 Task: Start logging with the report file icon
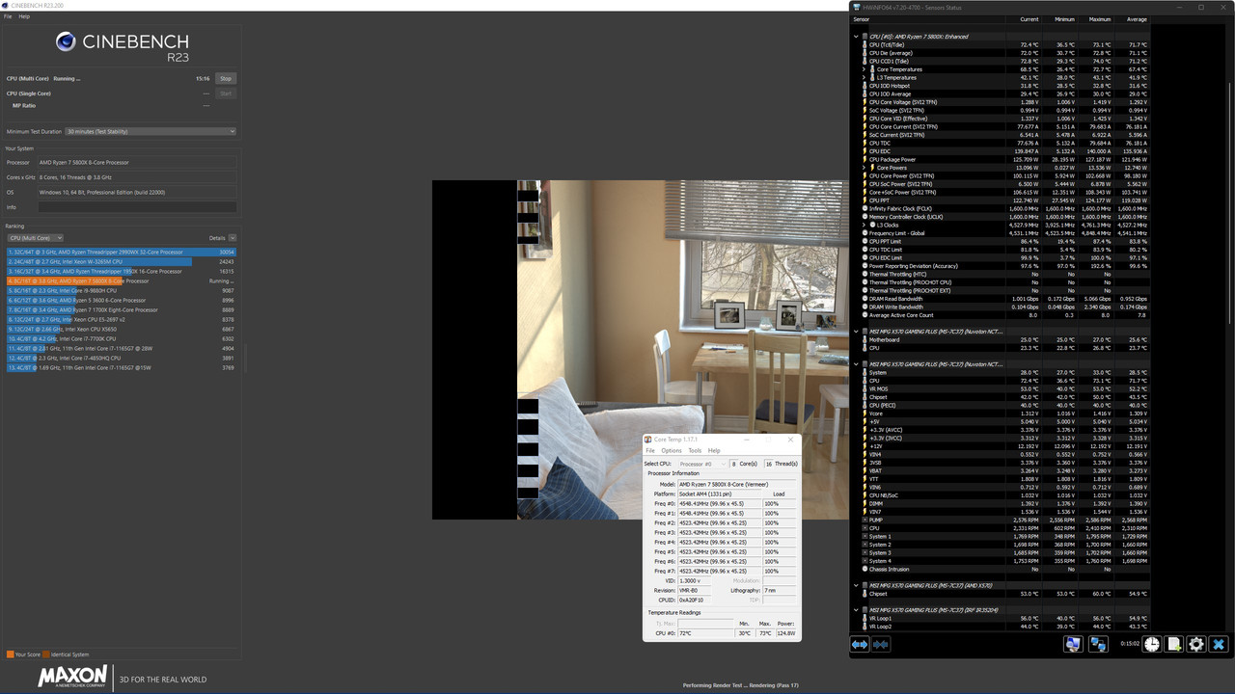pyautogui.click(x=1174, y=644)
